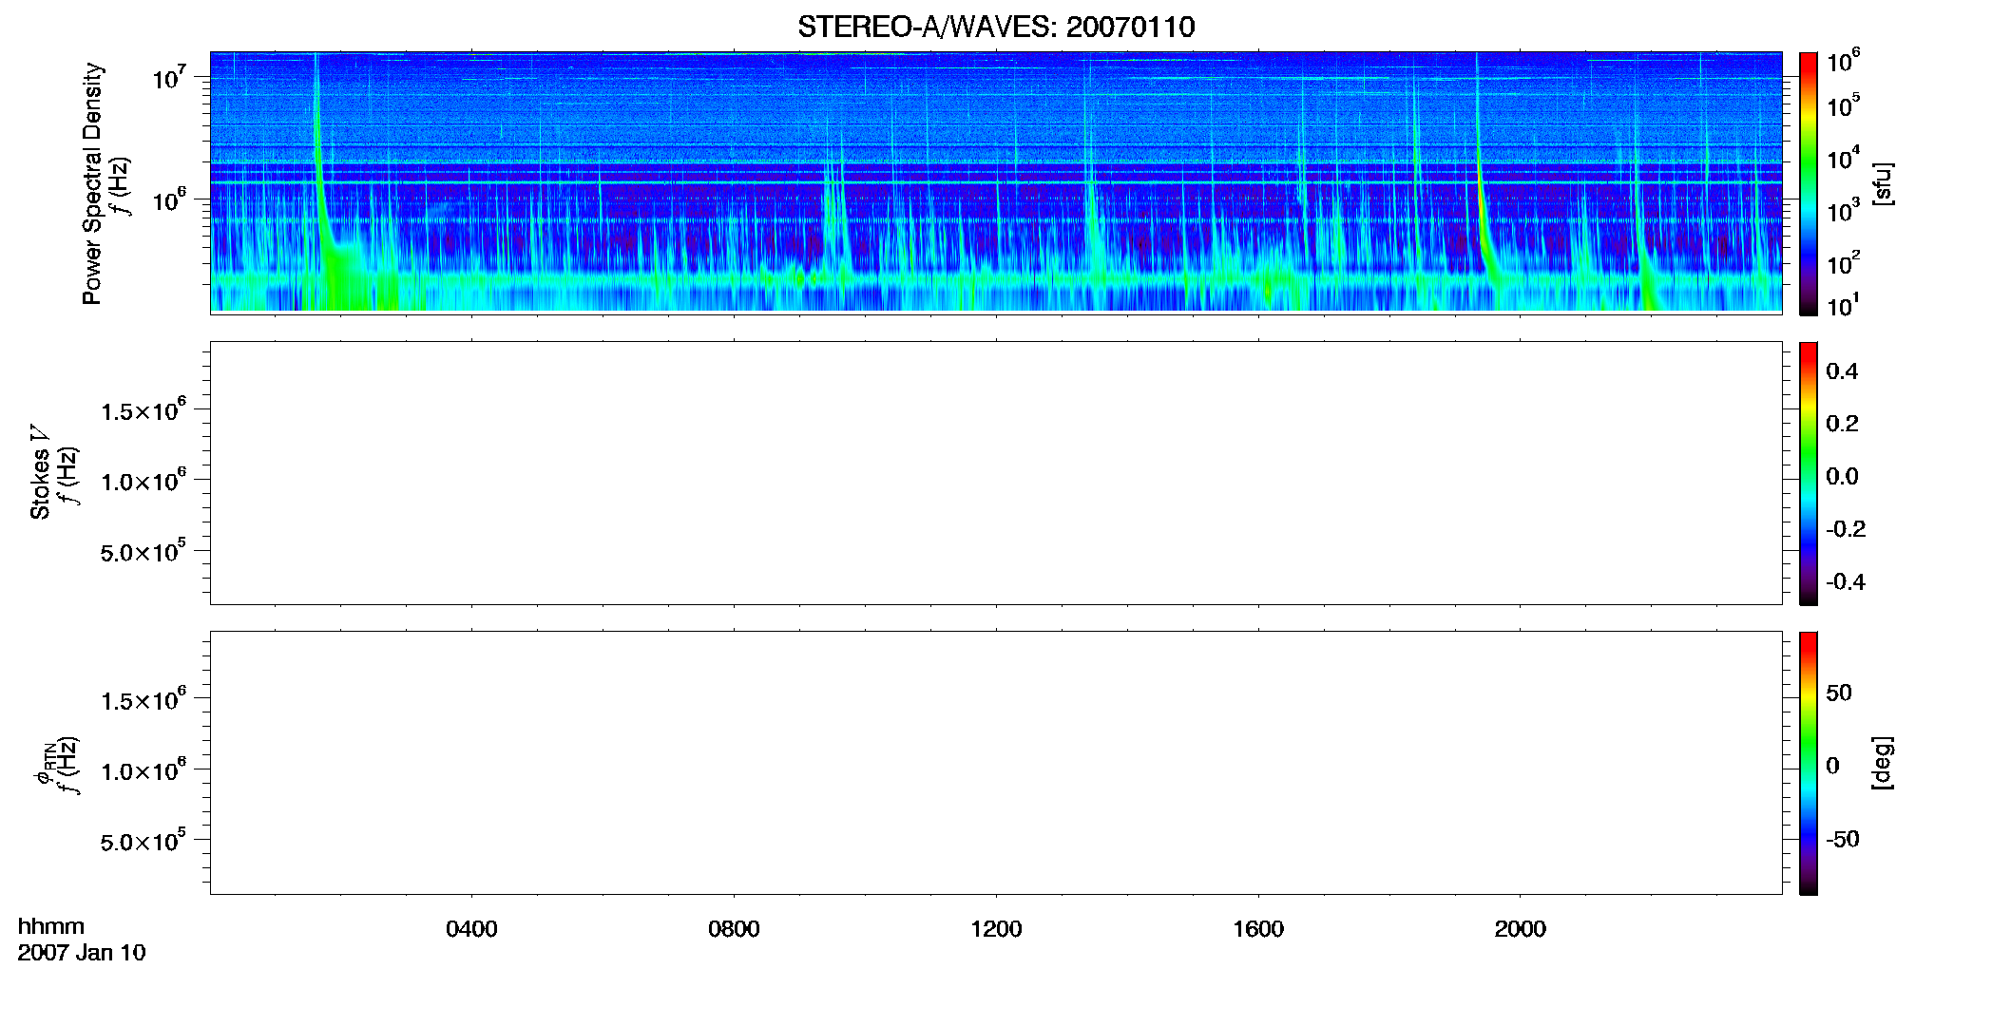Image resolution: width=1992 pixels, height=1026 pixels.
Task: Click the power spectral density colorbar
Action: (1808, 183)
